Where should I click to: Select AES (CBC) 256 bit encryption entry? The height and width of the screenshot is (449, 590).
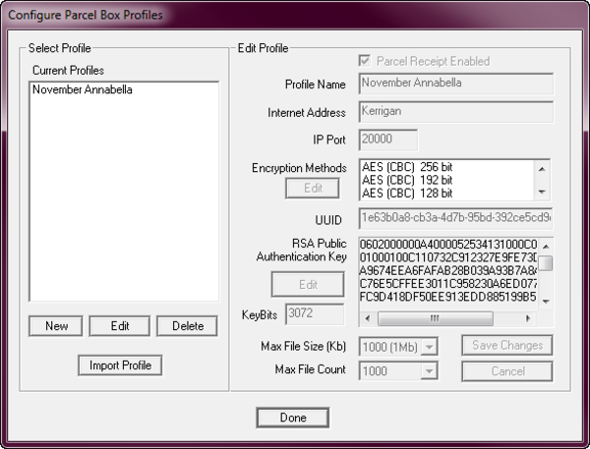(x=442, y=167)
